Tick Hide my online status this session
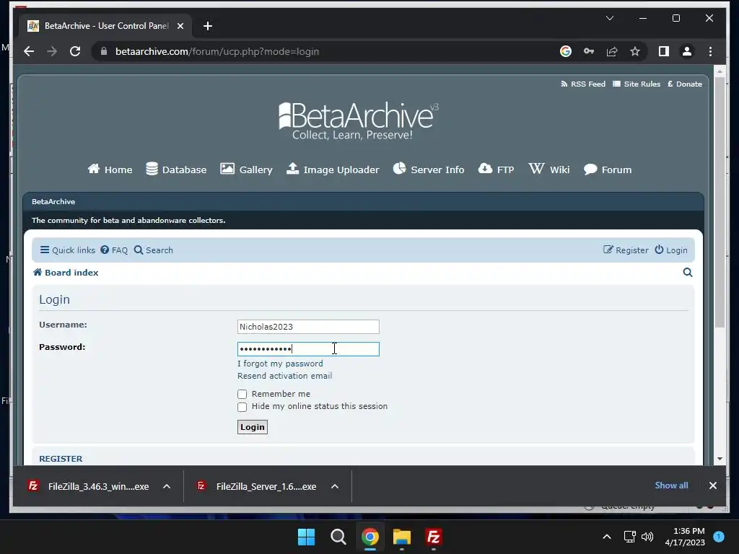739x554 pixels. pos(242,407)
